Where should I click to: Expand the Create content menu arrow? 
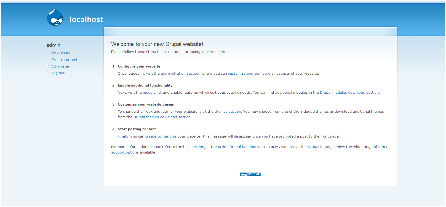point(48,59)
